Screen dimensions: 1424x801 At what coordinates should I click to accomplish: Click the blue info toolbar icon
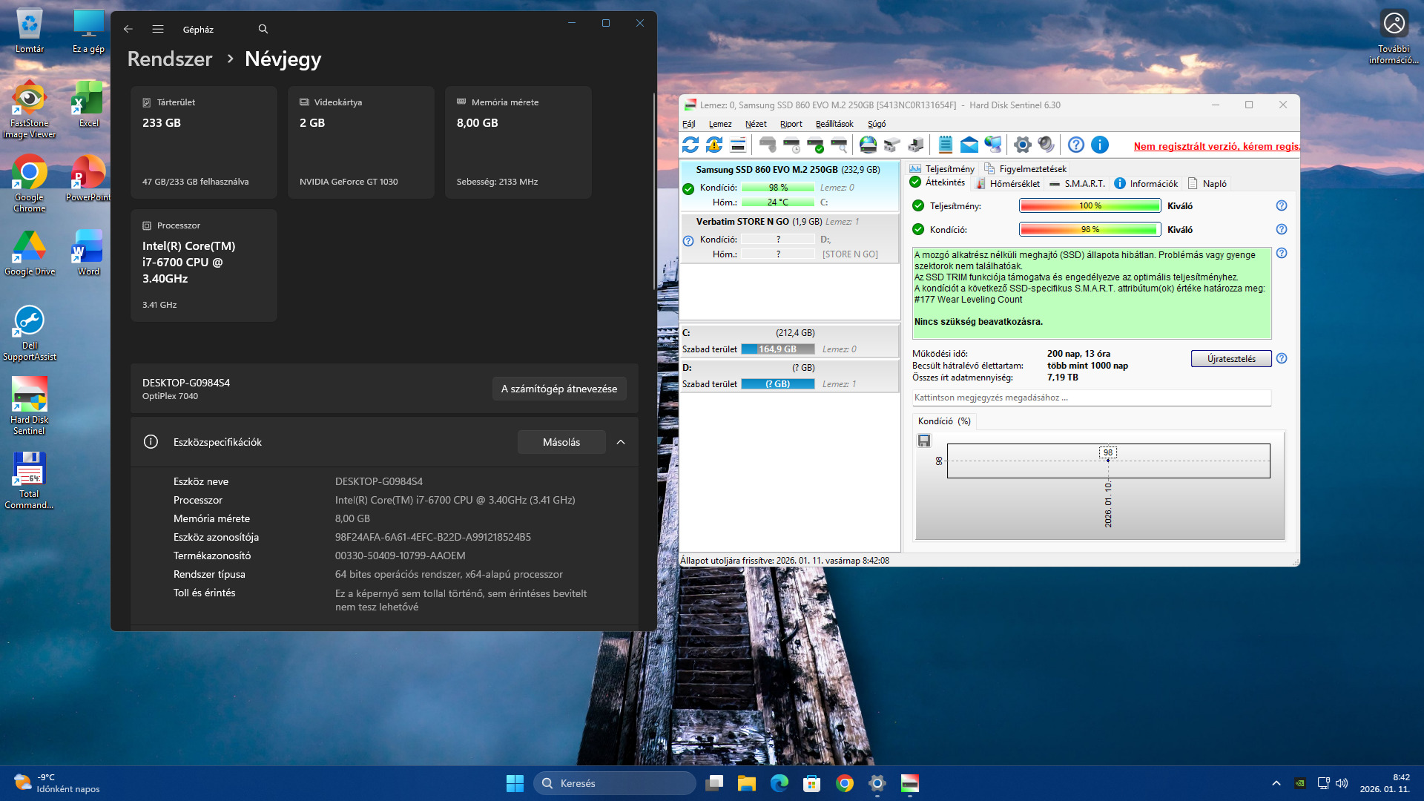point(1100,145)
